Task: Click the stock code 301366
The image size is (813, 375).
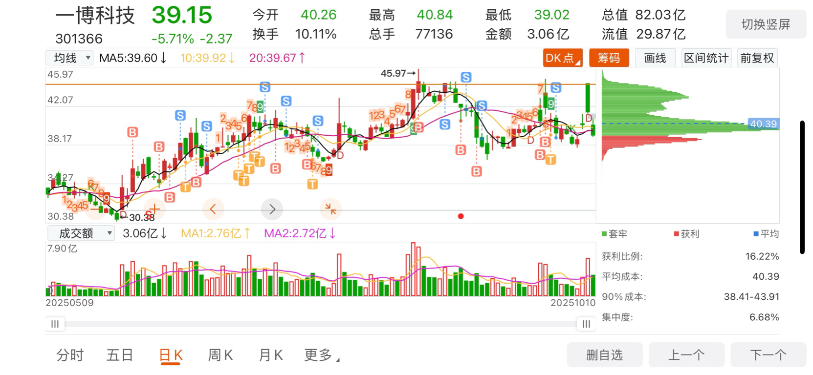Action: [79, 39]
